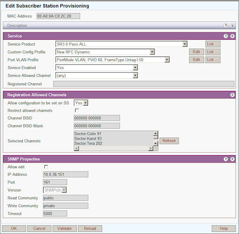Collapse the Service section
Screen dimensions: 239x234
tap(232, 36)
